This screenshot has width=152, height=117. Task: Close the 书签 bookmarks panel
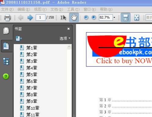68,29
